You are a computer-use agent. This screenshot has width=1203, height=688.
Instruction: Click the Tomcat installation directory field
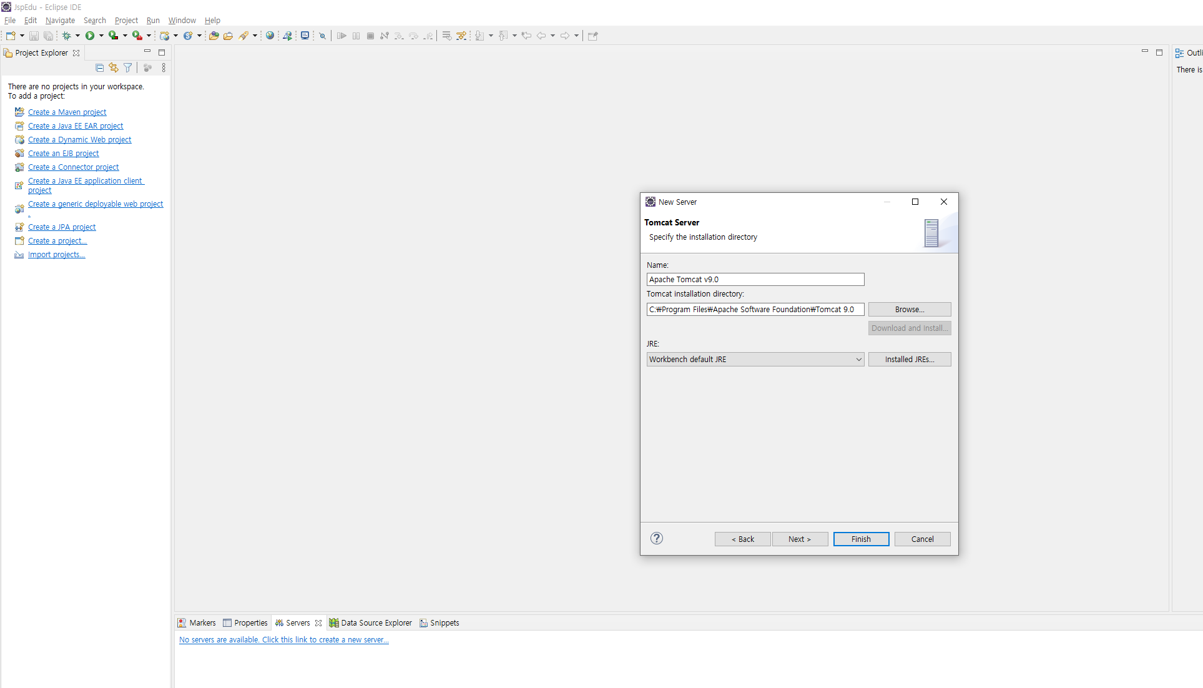pos(755,309)
